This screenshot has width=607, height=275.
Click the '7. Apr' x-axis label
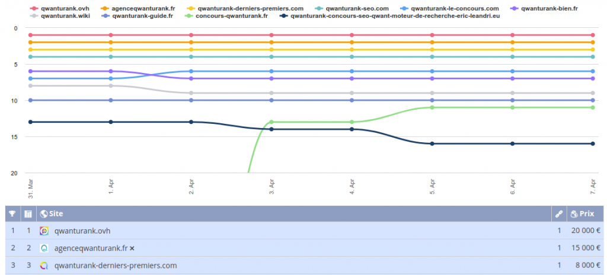[593, 188]
